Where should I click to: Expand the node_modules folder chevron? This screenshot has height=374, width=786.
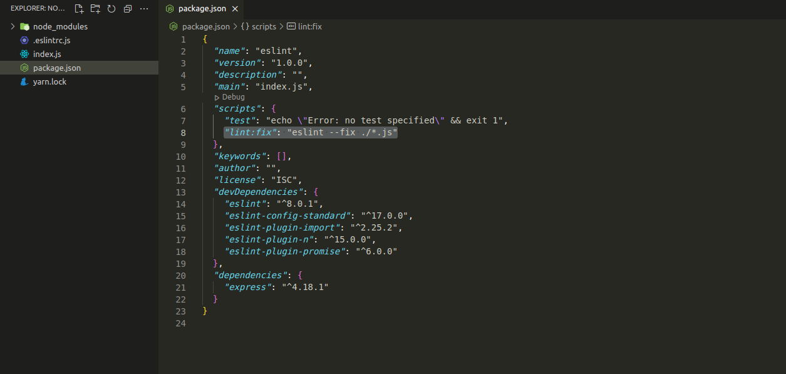(x=13, y=26)
